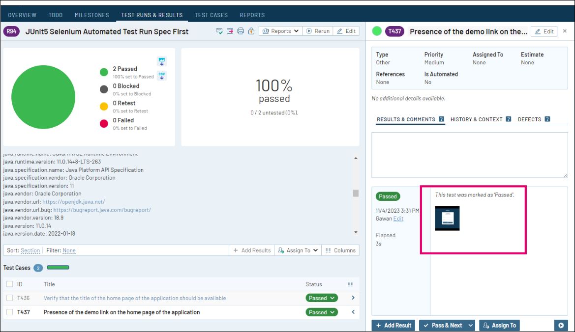575x332 pixels.
Task: Switch to the TEST CASES tab
Action: 211,15
